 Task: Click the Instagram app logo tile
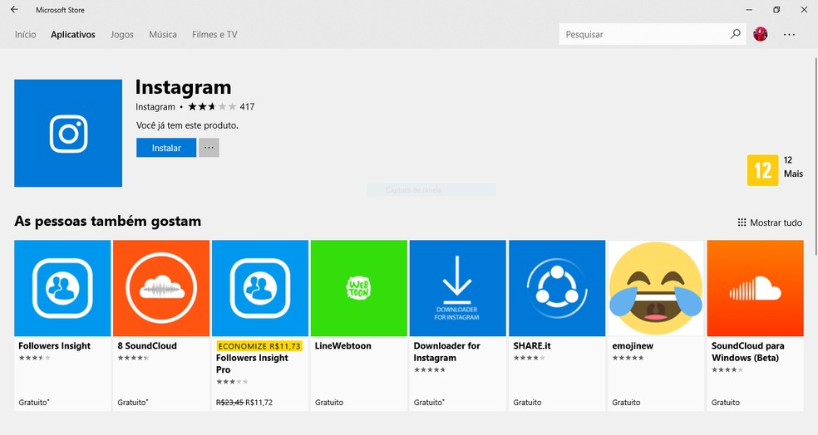[68, 133]
